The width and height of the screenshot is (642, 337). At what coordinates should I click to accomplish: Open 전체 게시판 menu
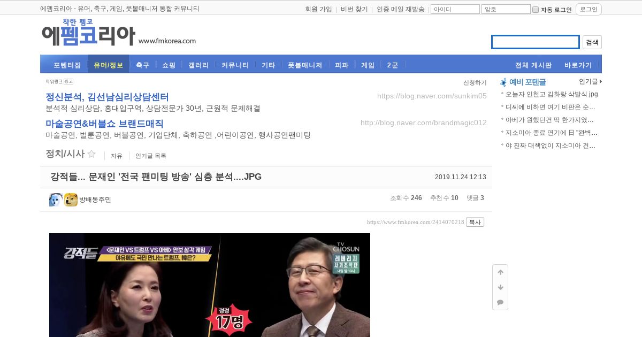click(x=533, y=65)
